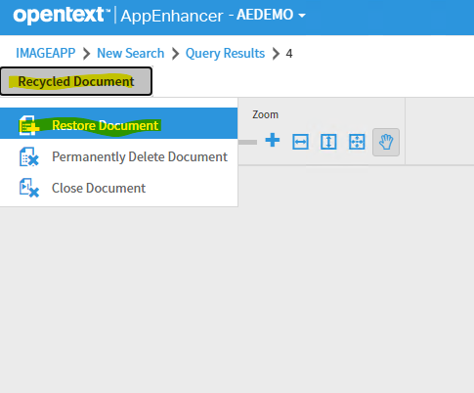Toggle the pan hand tool
Image resolution: width=474 pixels, height=393 pixels.
pos(386,142)
